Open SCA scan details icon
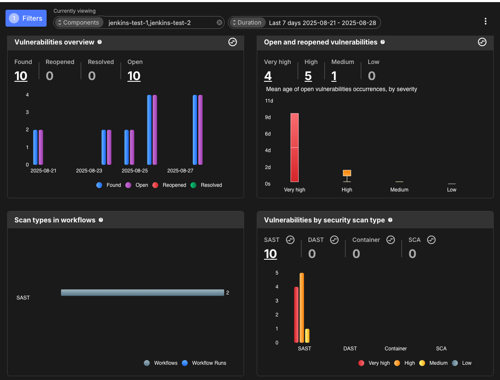The width and height of the screenshot is (500, 380). [431, 240]
